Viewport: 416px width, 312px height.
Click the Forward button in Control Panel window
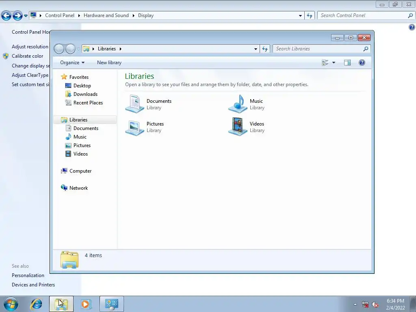[17, 15]
